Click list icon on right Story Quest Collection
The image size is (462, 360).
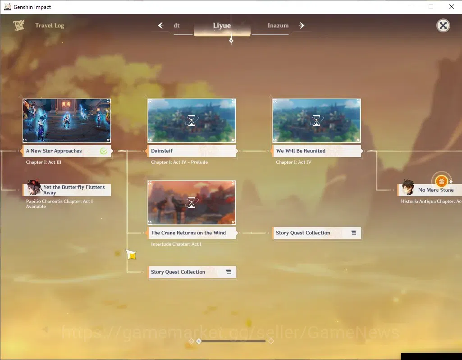(x=353, y=233)
